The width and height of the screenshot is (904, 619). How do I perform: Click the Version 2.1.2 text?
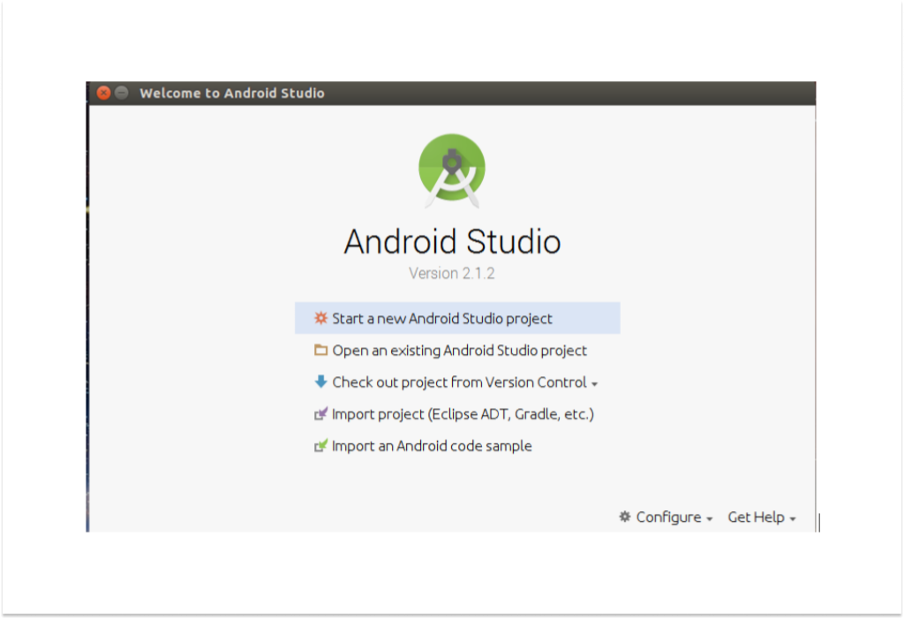tap(451, 273)
